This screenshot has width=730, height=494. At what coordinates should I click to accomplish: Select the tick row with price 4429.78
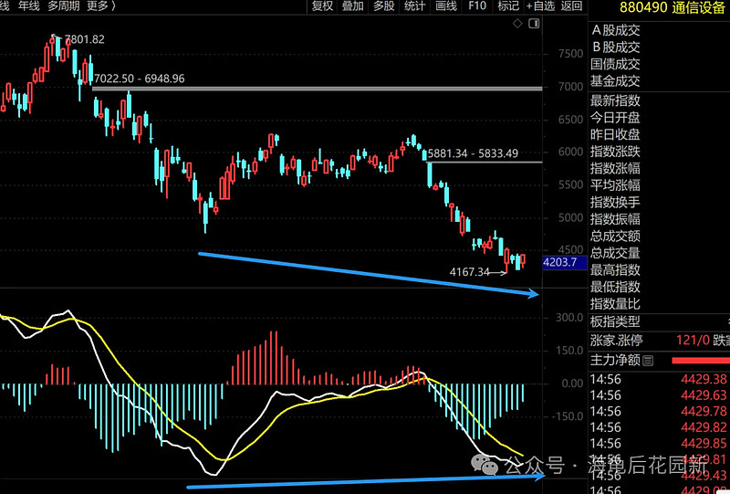pos(659,412)
